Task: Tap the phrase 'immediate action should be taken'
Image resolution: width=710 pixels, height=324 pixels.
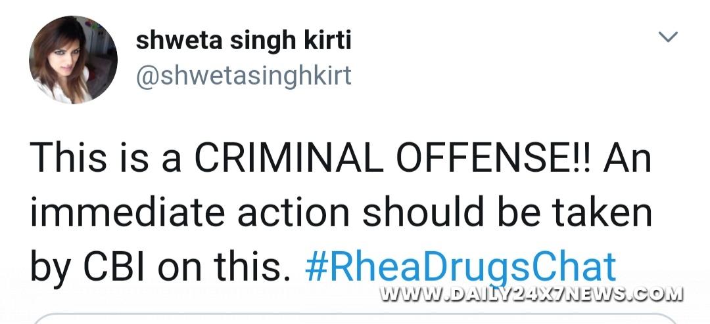Action: 341,213
